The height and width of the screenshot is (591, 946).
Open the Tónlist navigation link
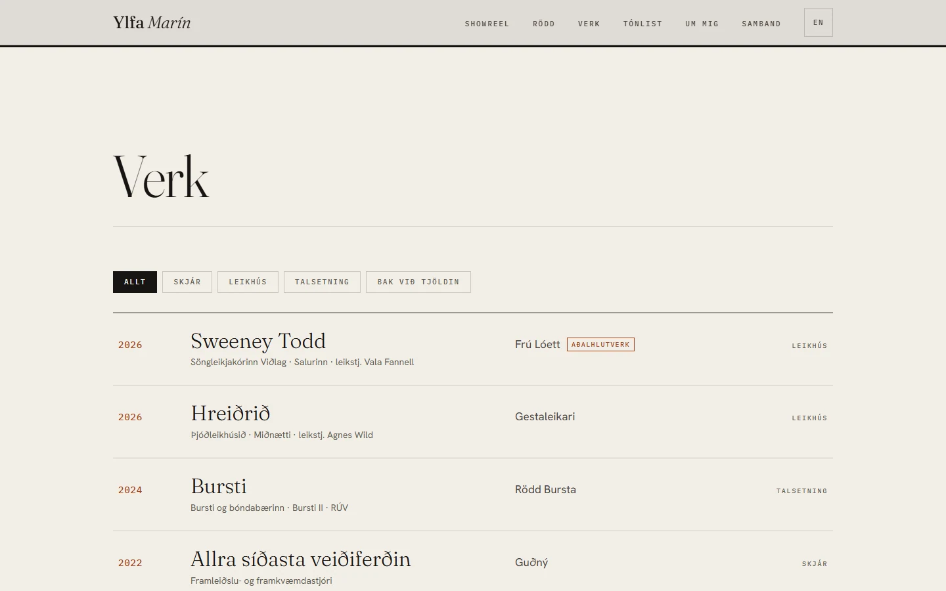click(642, 24)
